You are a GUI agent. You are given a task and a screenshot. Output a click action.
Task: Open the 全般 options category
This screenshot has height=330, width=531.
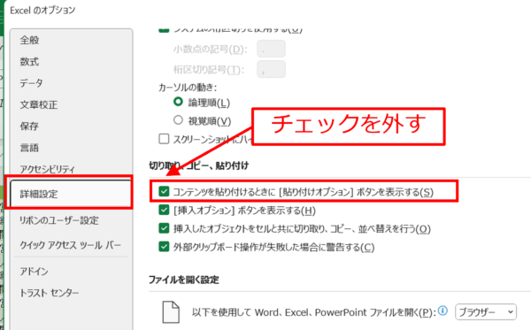coord(29,41)
